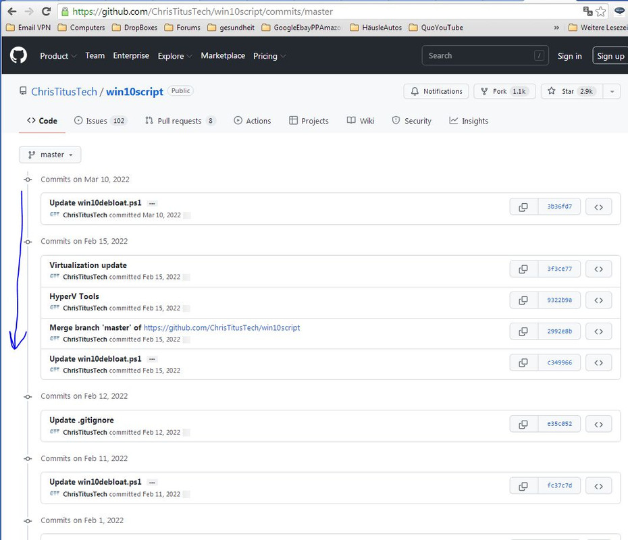
Task: Copy full SHA for commit 3b36fd7
Action: tap(523, 207)
